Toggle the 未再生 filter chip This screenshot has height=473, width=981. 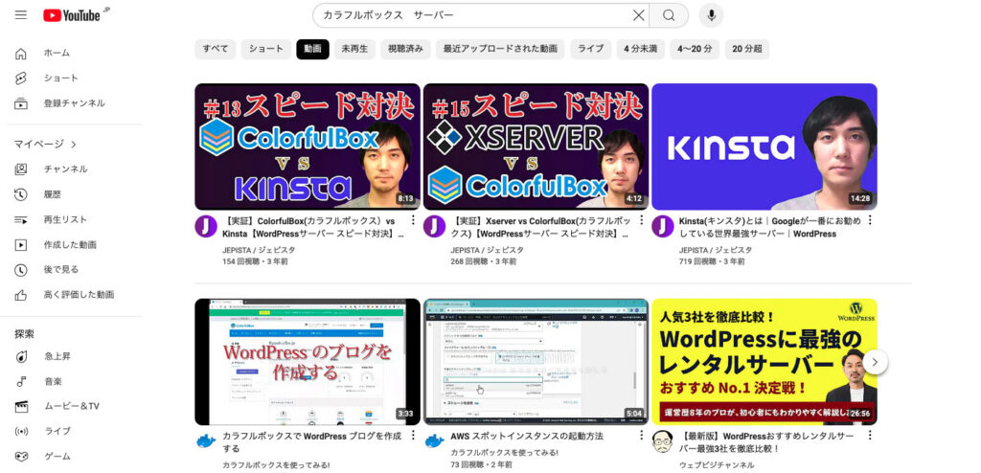[354, 49]
